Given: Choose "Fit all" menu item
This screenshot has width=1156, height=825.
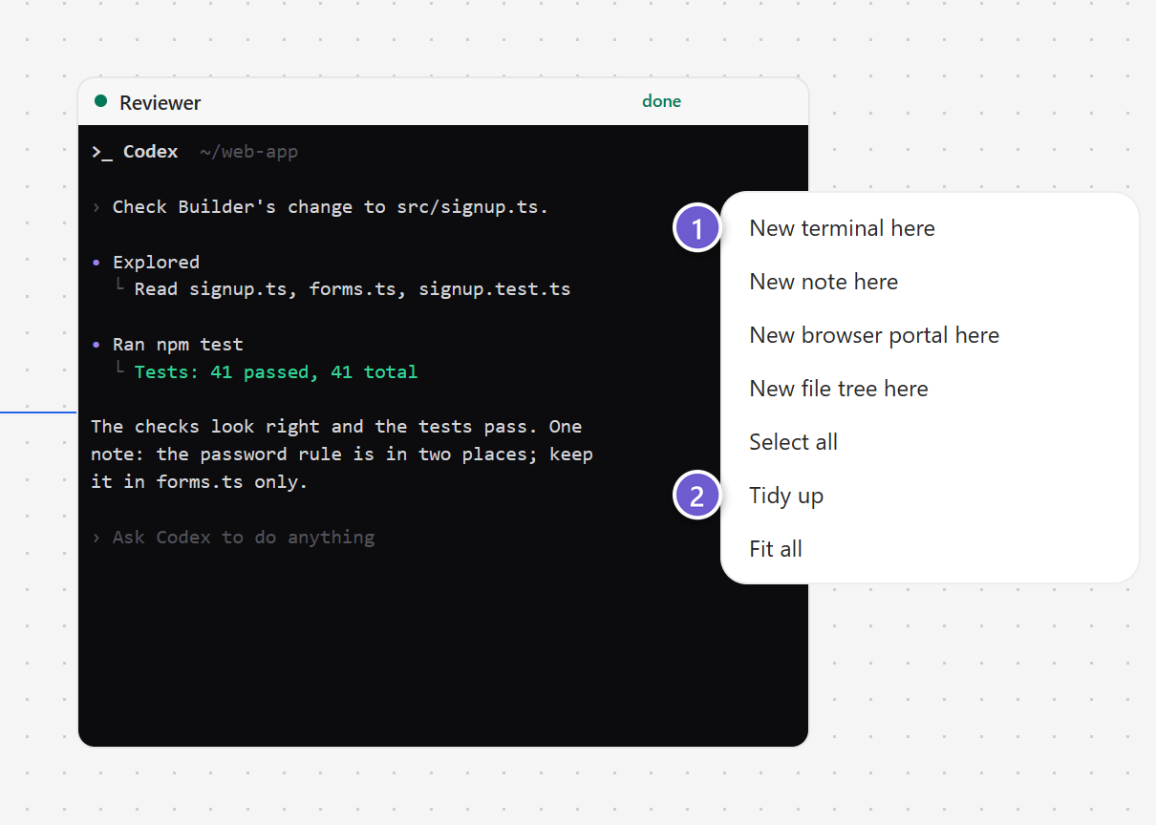Looking at the screenshot, I should click(930, 549).
